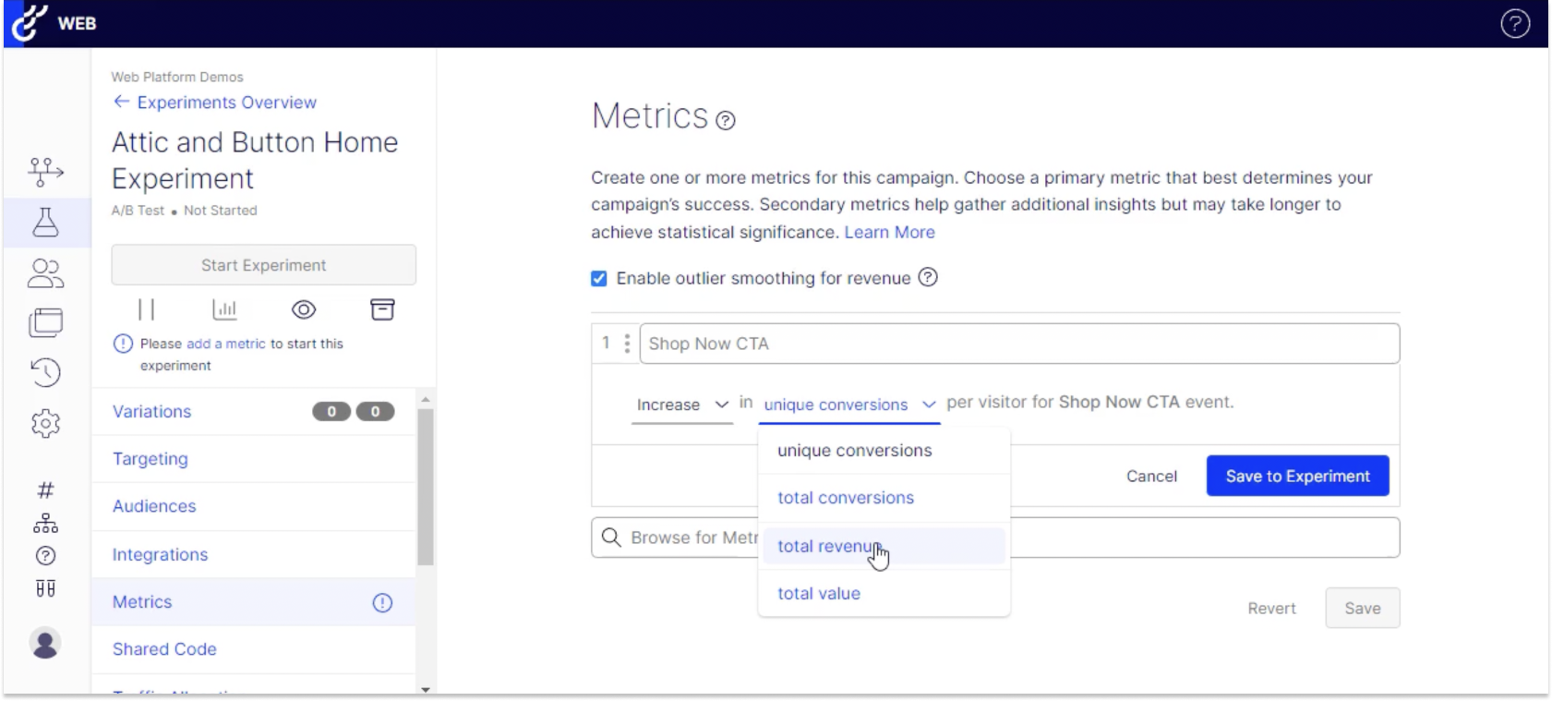Open the user profile avatar

coord(45,643)
